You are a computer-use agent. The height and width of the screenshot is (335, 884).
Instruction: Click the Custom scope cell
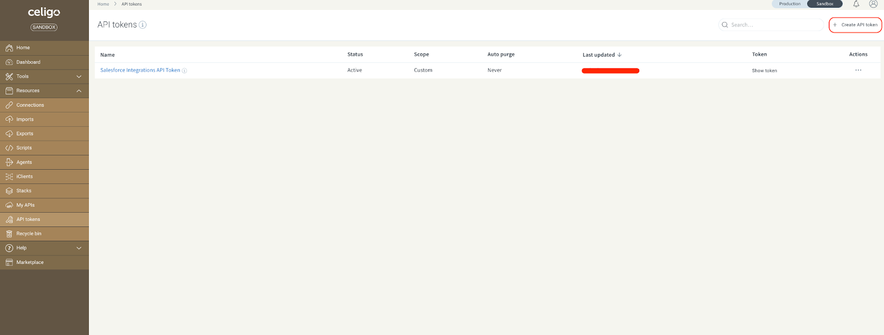coord(423,70)
